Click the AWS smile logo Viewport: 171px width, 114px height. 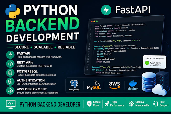pyautogui.click(x=114, y=85)
